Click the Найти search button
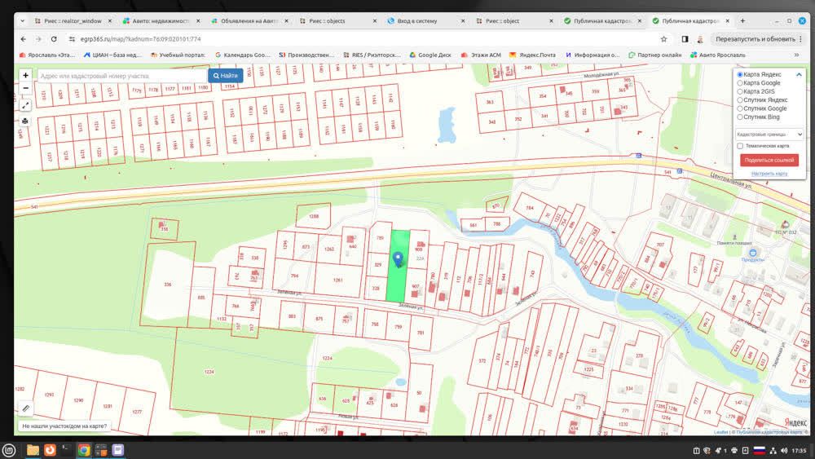This screenshot has width=815, height=459. 225,75
